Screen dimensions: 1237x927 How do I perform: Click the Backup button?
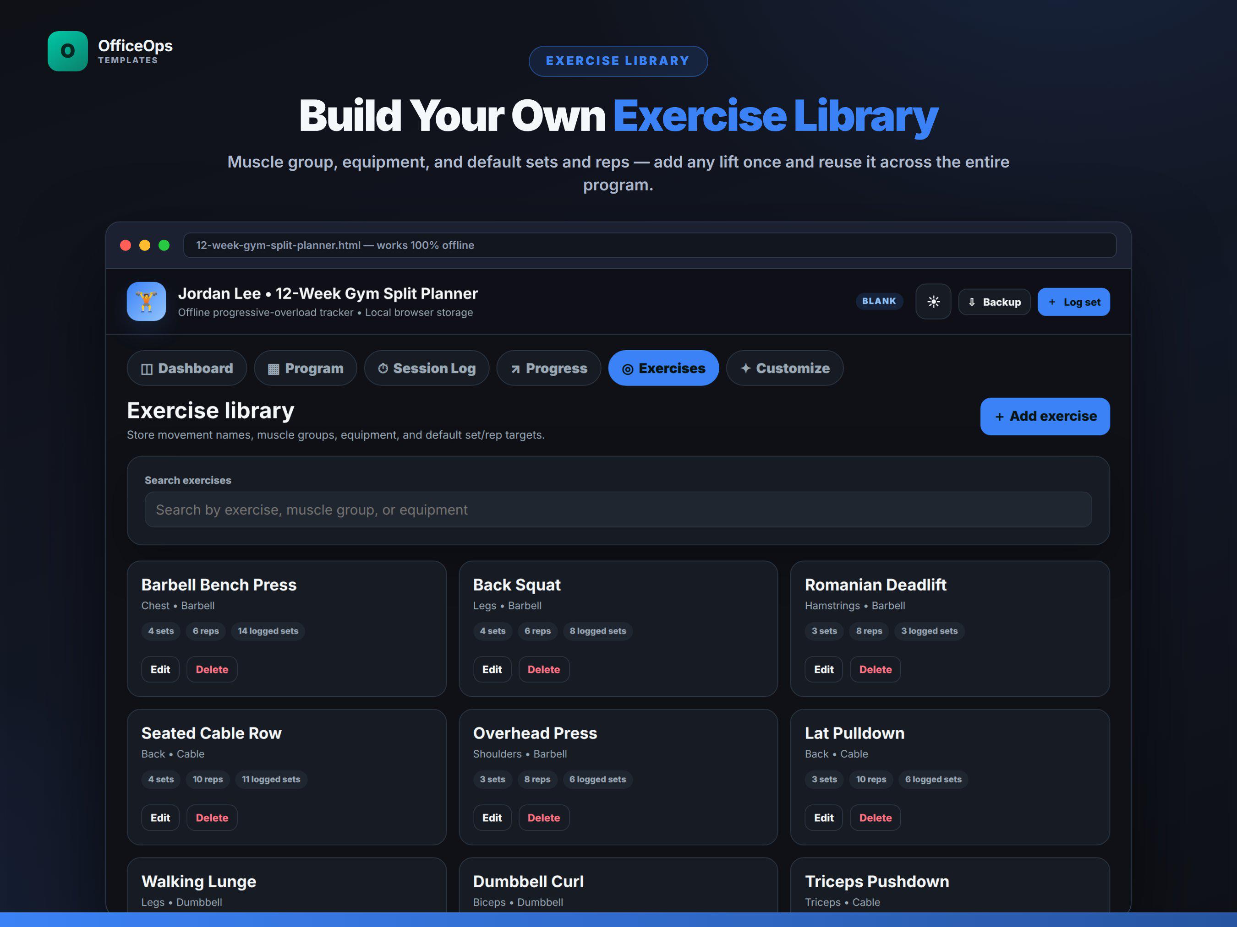tap(994, 302)
